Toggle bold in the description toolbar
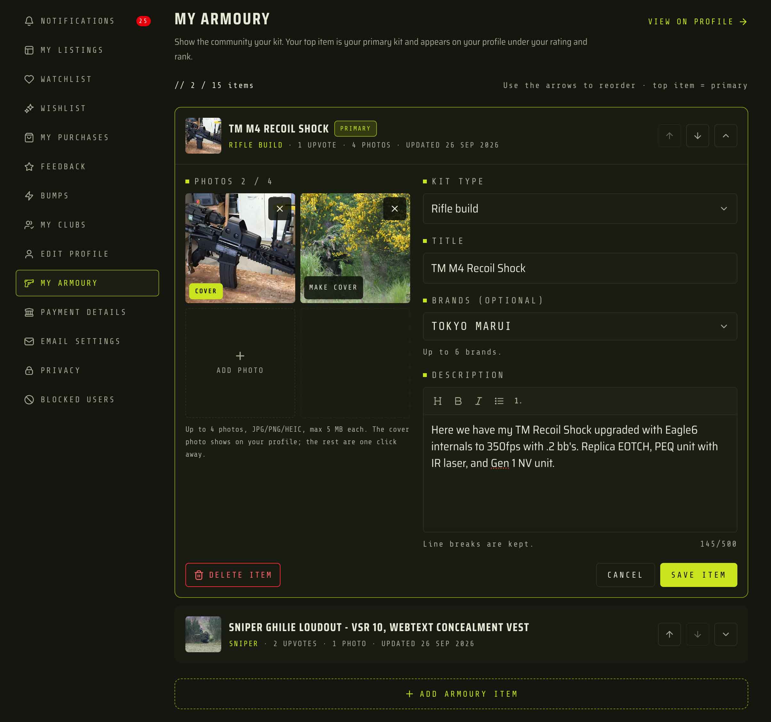The image size is (771, 722). (458, 401)
